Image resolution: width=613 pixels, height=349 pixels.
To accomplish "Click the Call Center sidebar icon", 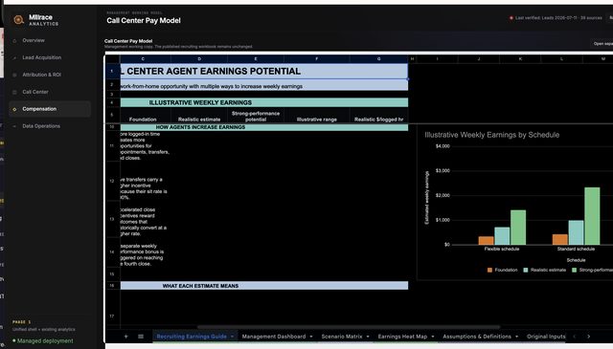I will point(15,92).
